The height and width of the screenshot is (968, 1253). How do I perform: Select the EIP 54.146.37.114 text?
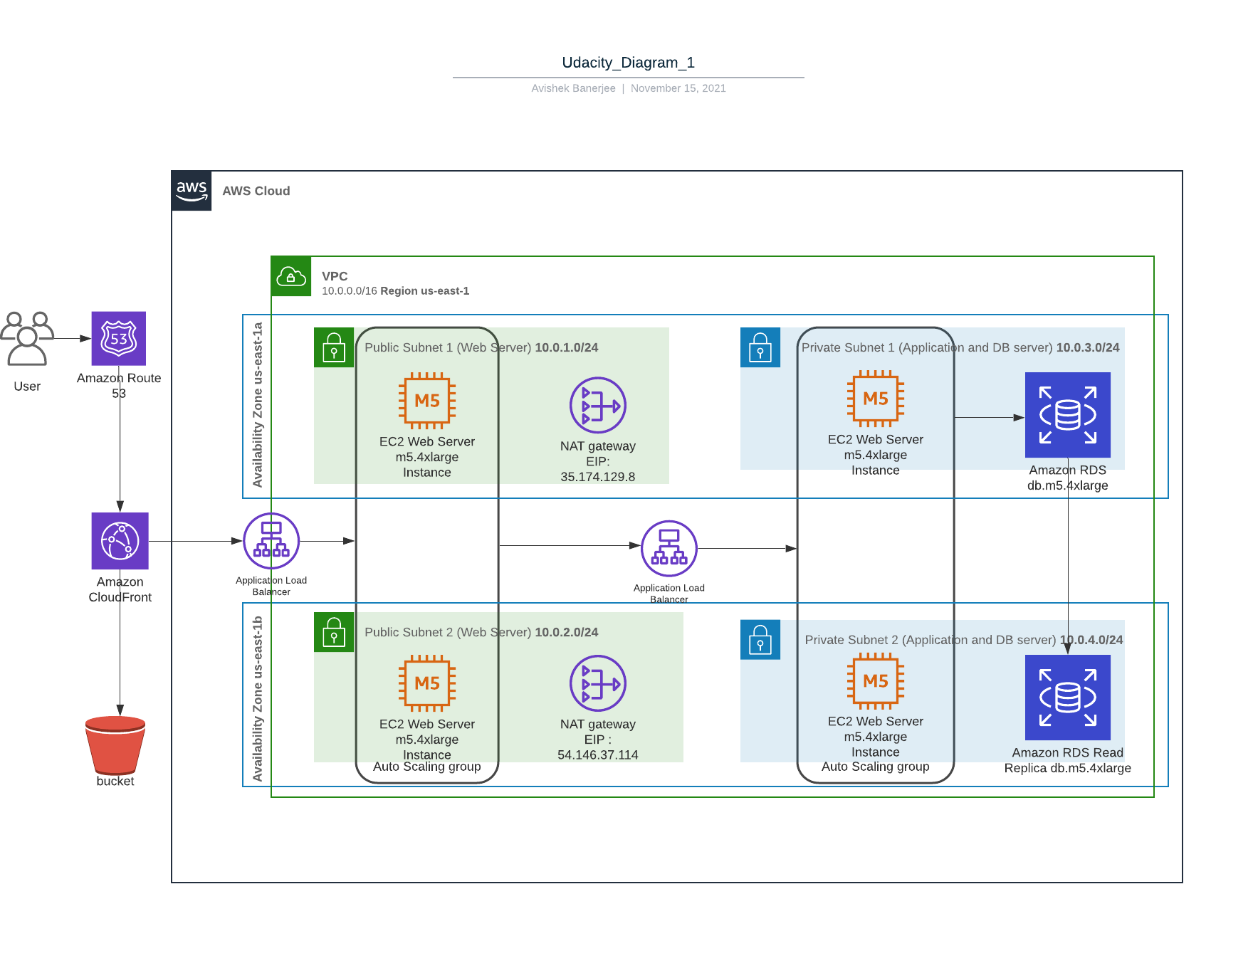click(598, 747)
